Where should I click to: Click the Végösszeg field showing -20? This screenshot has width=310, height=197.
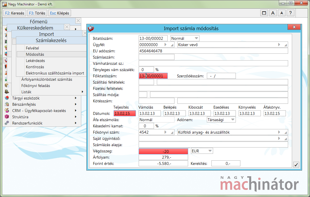click(x=163, y=152)
